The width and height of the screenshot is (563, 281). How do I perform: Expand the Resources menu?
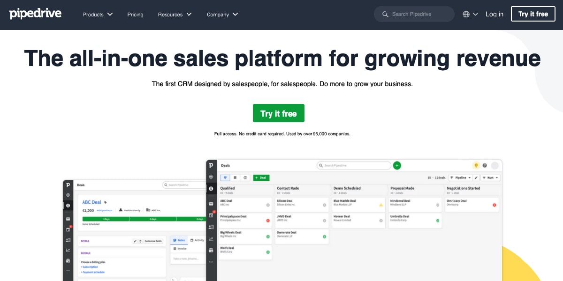[175, 15]
